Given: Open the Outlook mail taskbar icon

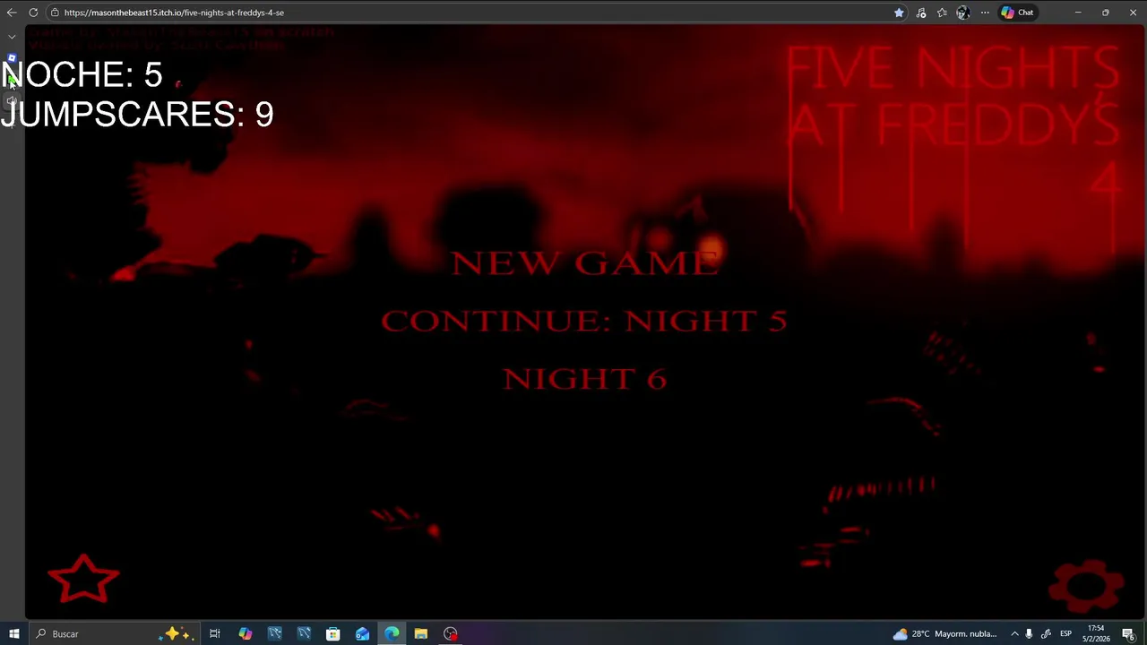Looking at the screenshot, I should pos(362,634).
